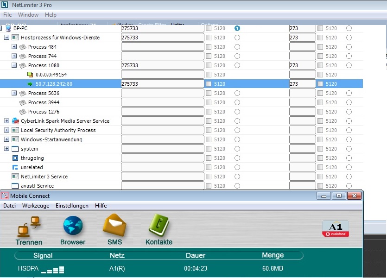The width and height of the screenshot is (387, 278).
Task: Open the Browser globe icon
Action: 73,225
